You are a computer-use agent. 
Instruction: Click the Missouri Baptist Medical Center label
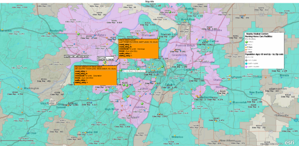pos(134,71)
